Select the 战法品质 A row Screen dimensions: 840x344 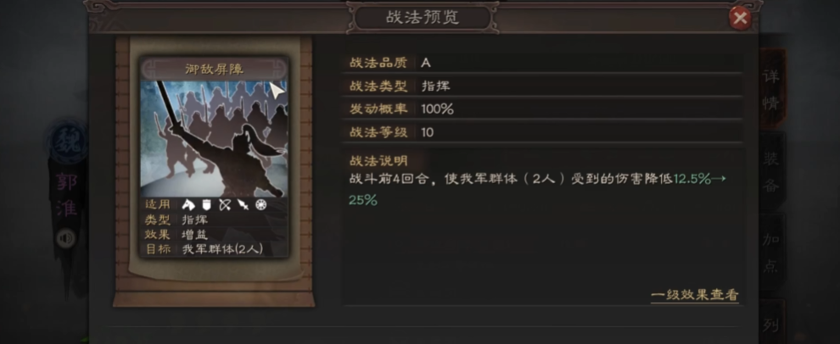click(x=542, y=63)
